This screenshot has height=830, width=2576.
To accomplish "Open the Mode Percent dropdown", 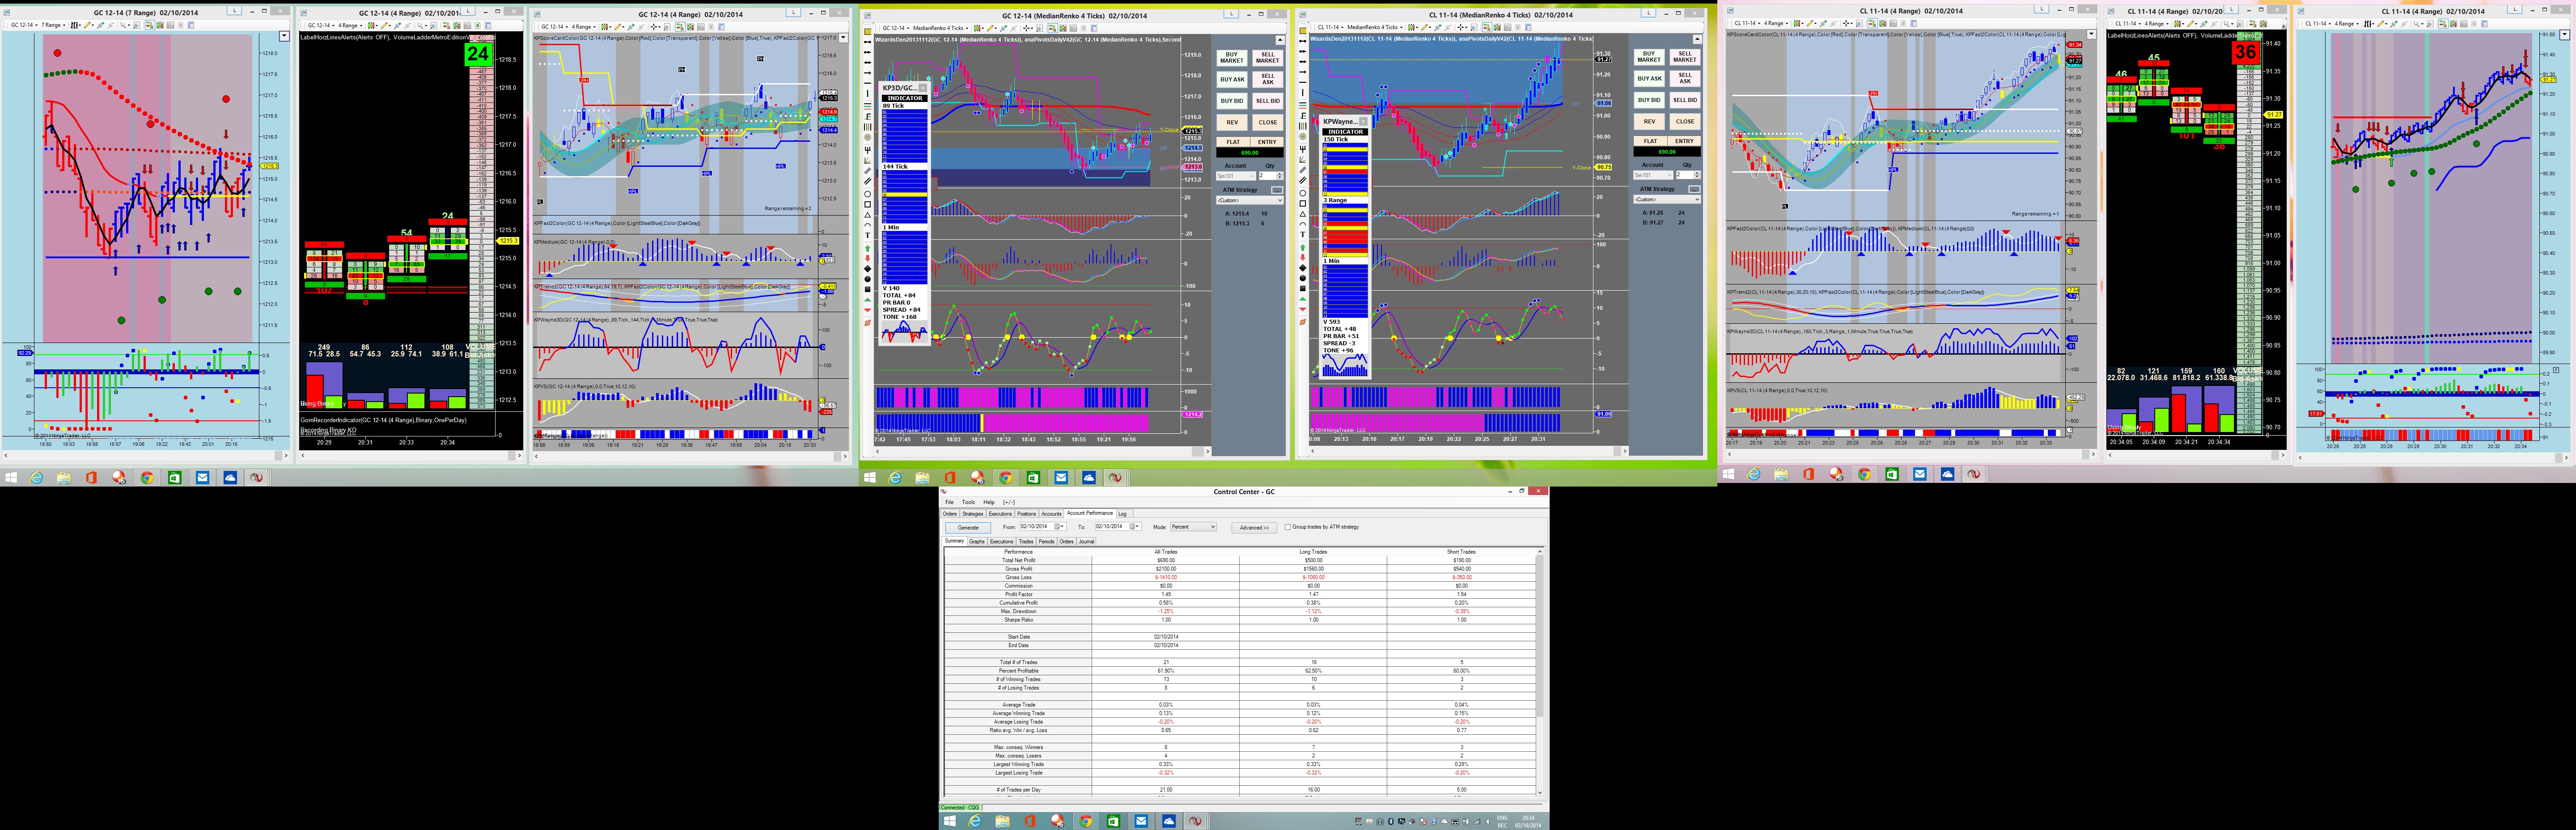I will [x=1194, y=527].
